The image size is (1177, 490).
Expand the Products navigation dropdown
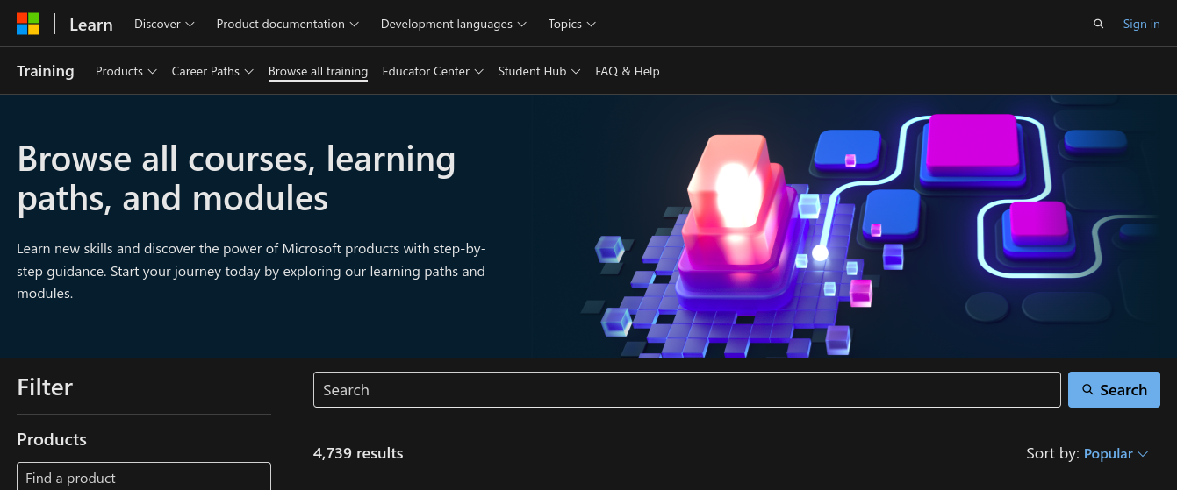[x=126, y=71]
